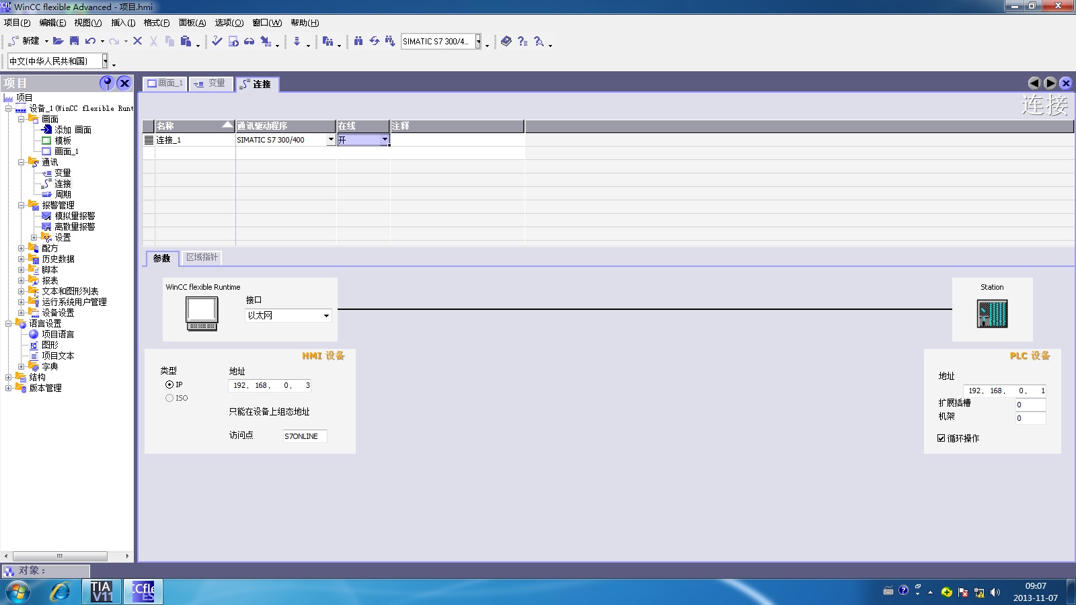Select the ISO address type radio button
Viewport: 1076px width, 605px height.
pos(169,398)
